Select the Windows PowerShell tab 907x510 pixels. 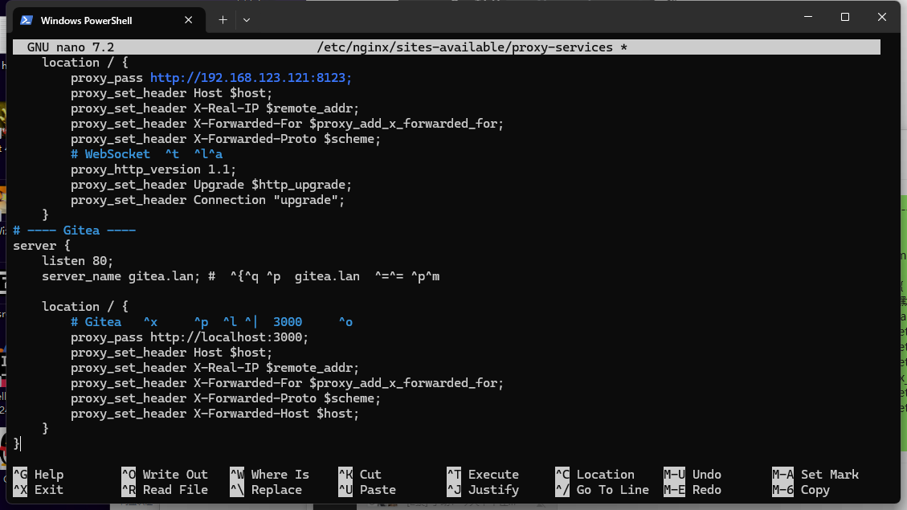(x=108, y=20)
